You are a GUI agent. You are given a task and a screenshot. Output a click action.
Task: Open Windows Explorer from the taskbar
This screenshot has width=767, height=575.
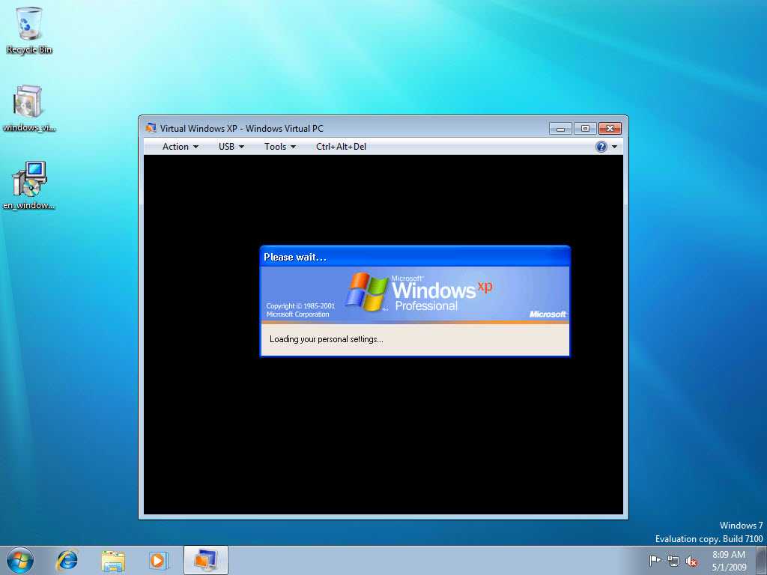point(113,561)
